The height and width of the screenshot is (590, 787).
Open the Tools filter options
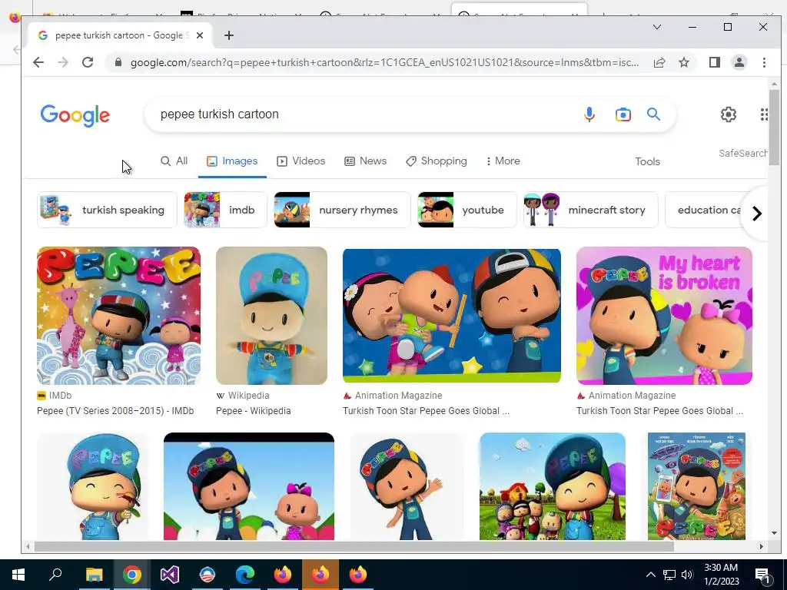coord(647,161)
